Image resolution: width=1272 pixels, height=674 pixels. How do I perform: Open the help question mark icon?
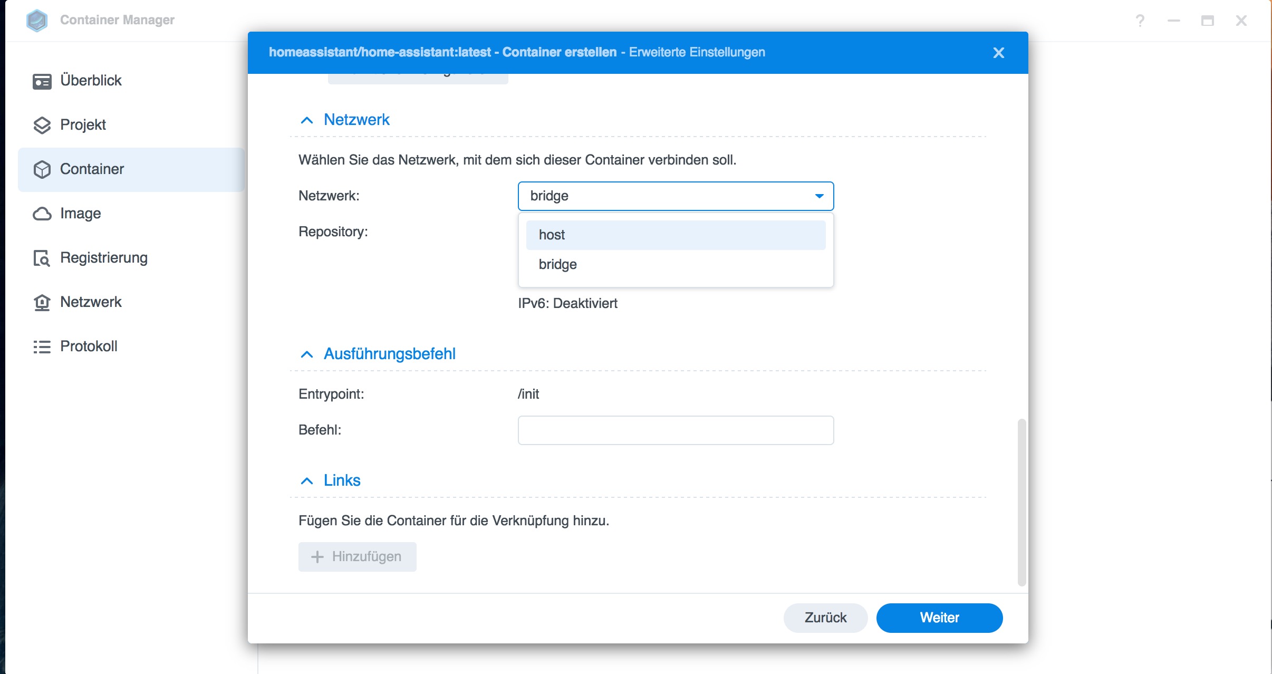1140,21
